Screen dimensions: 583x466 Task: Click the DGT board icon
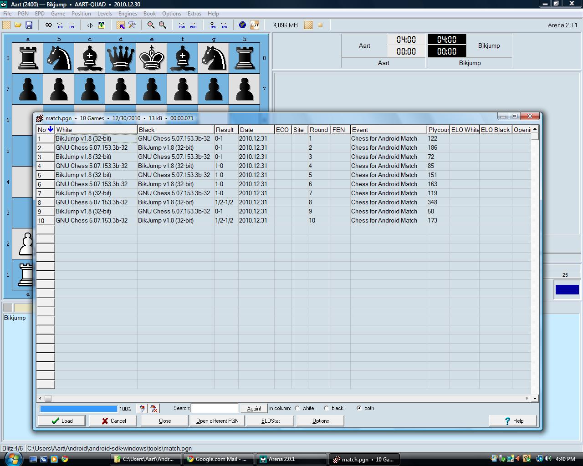[x=254, y=25]
